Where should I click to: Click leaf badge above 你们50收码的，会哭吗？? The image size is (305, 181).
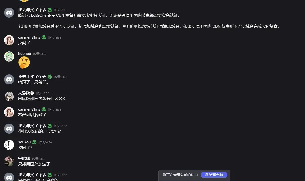tap(50, 126)
